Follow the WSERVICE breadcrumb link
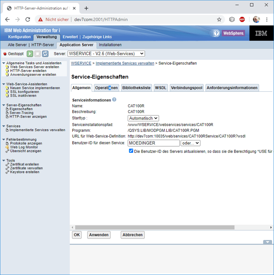This screenshot has width=274, height=275. click(x=81, y=63)
